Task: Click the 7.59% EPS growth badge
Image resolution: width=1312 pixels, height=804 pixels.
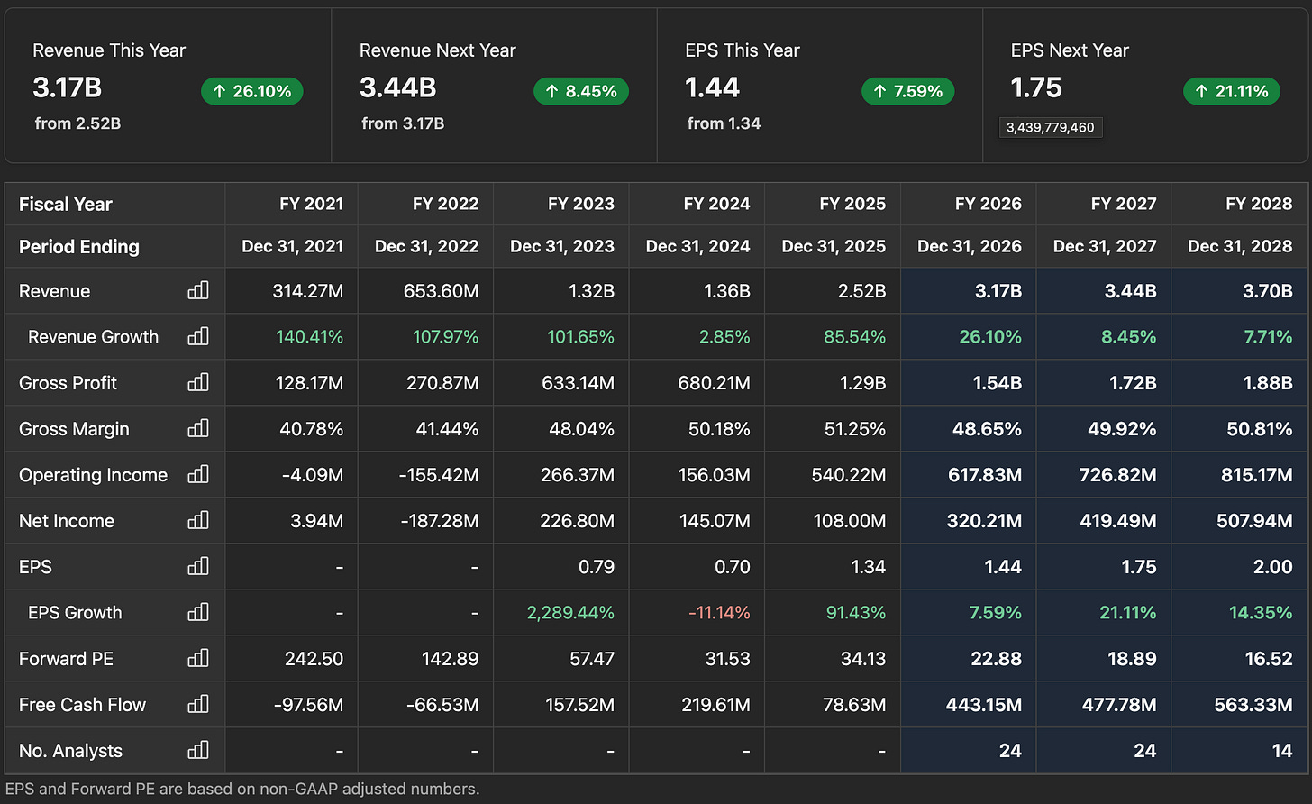Action: (907, 91)
